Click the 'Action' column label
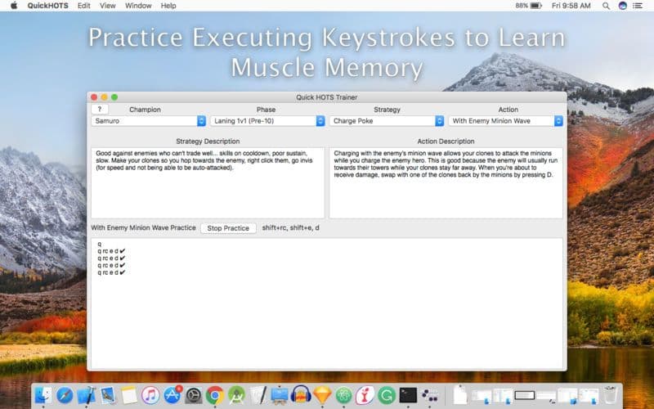Viewport: 654px width, 409px height. pyautogui.click(x=508, y=110)
